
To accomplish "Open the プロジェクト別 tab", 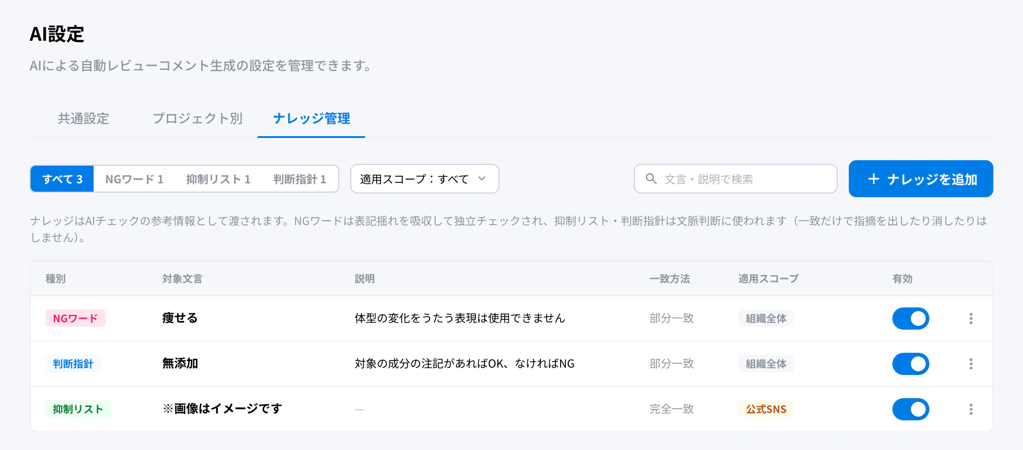I will tap(197, 119).
